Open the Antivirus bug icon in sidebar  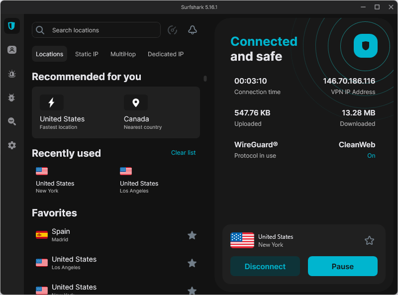point(11,98)
